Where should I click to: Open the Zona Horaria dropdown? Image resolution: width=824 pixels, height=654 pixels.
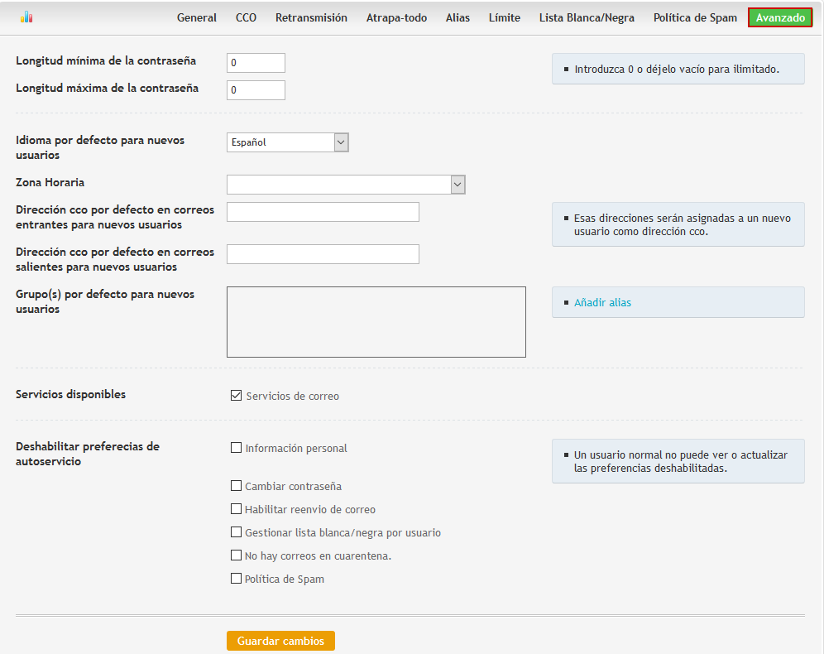[x=346, y=185]
